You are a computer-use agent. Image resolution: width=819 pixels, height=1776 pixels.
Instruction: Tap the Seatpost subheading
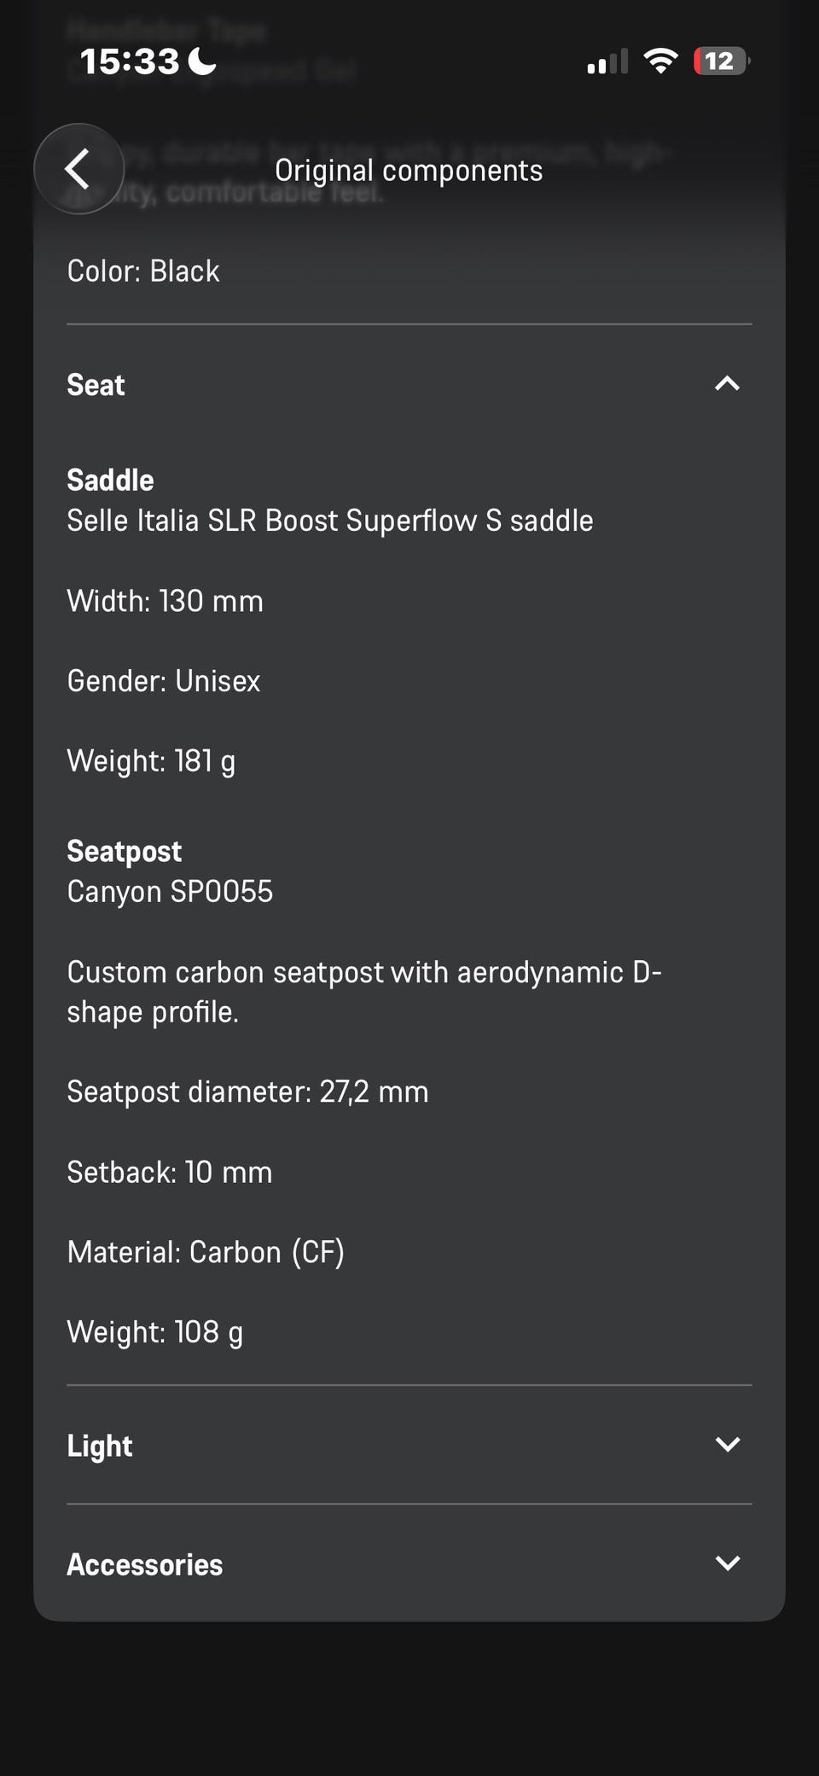(x=125, y=851)
